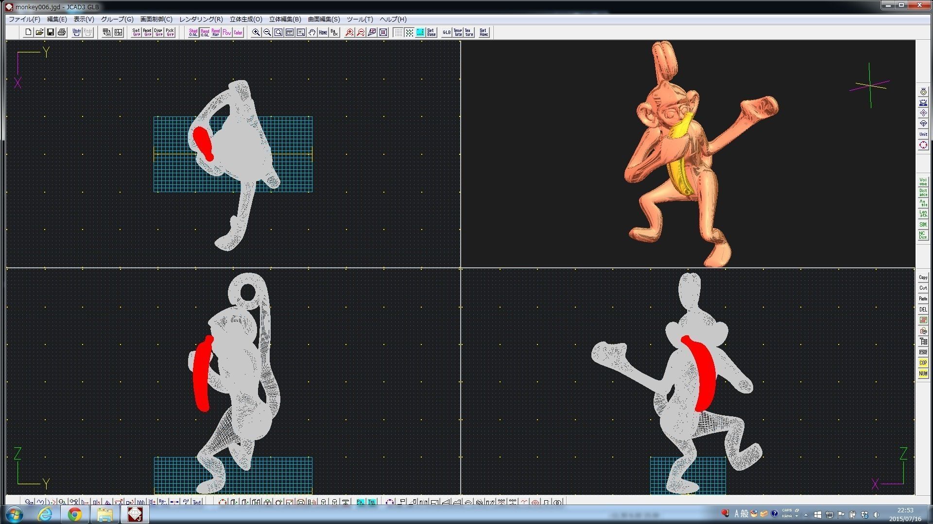Click the Rend Ray rendering icon
The height and width of the screenshot is (524, 933).
216,33
